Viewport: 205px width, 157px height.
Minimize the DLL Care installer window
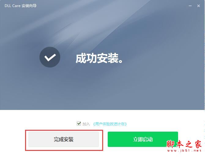click(x=190, y=6)
